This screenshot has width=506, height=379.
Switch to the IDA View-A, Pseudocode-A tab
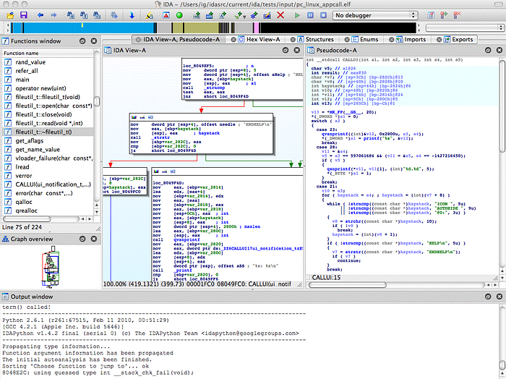(x=178, y=39)
